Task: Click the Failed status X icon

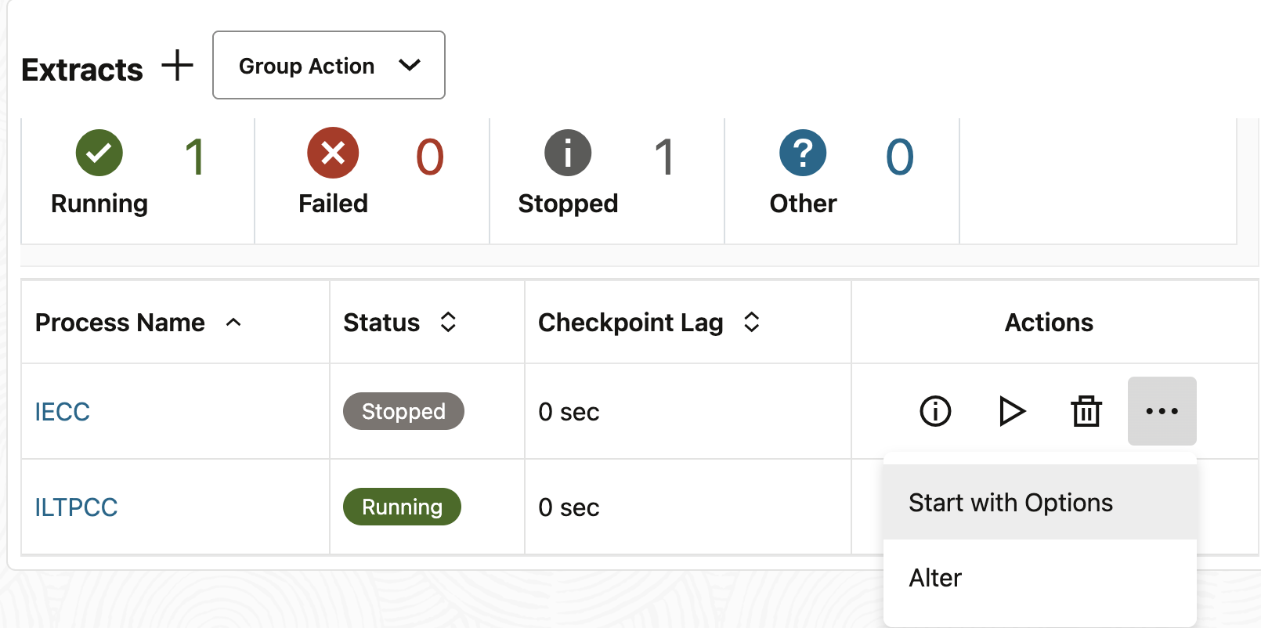Action: coord(333,153)
